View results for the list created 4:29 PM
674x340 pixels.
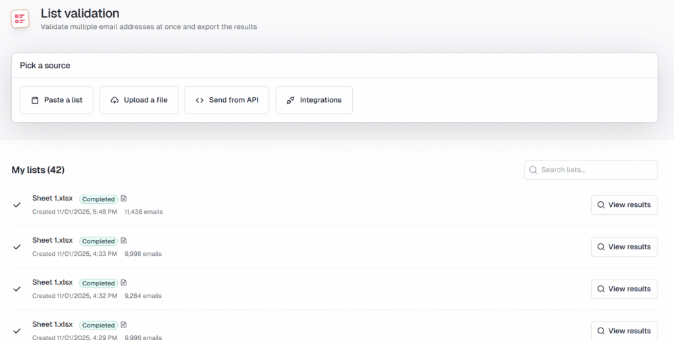(623, 331)
